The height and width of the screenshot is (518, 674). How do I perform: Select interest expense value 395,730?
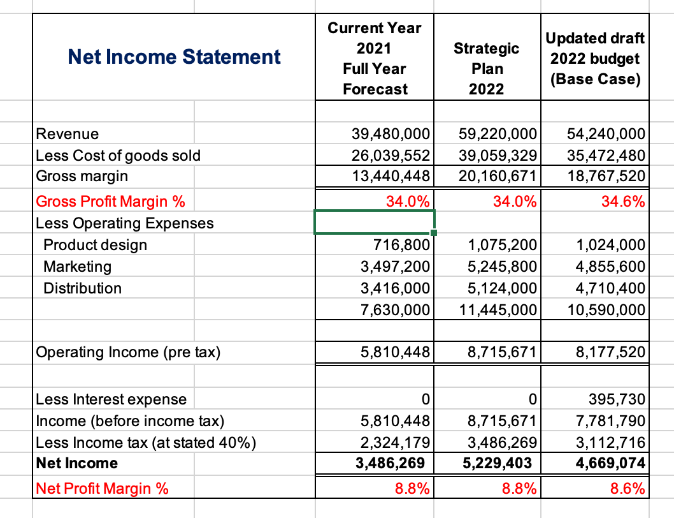(x=617, y=399)
